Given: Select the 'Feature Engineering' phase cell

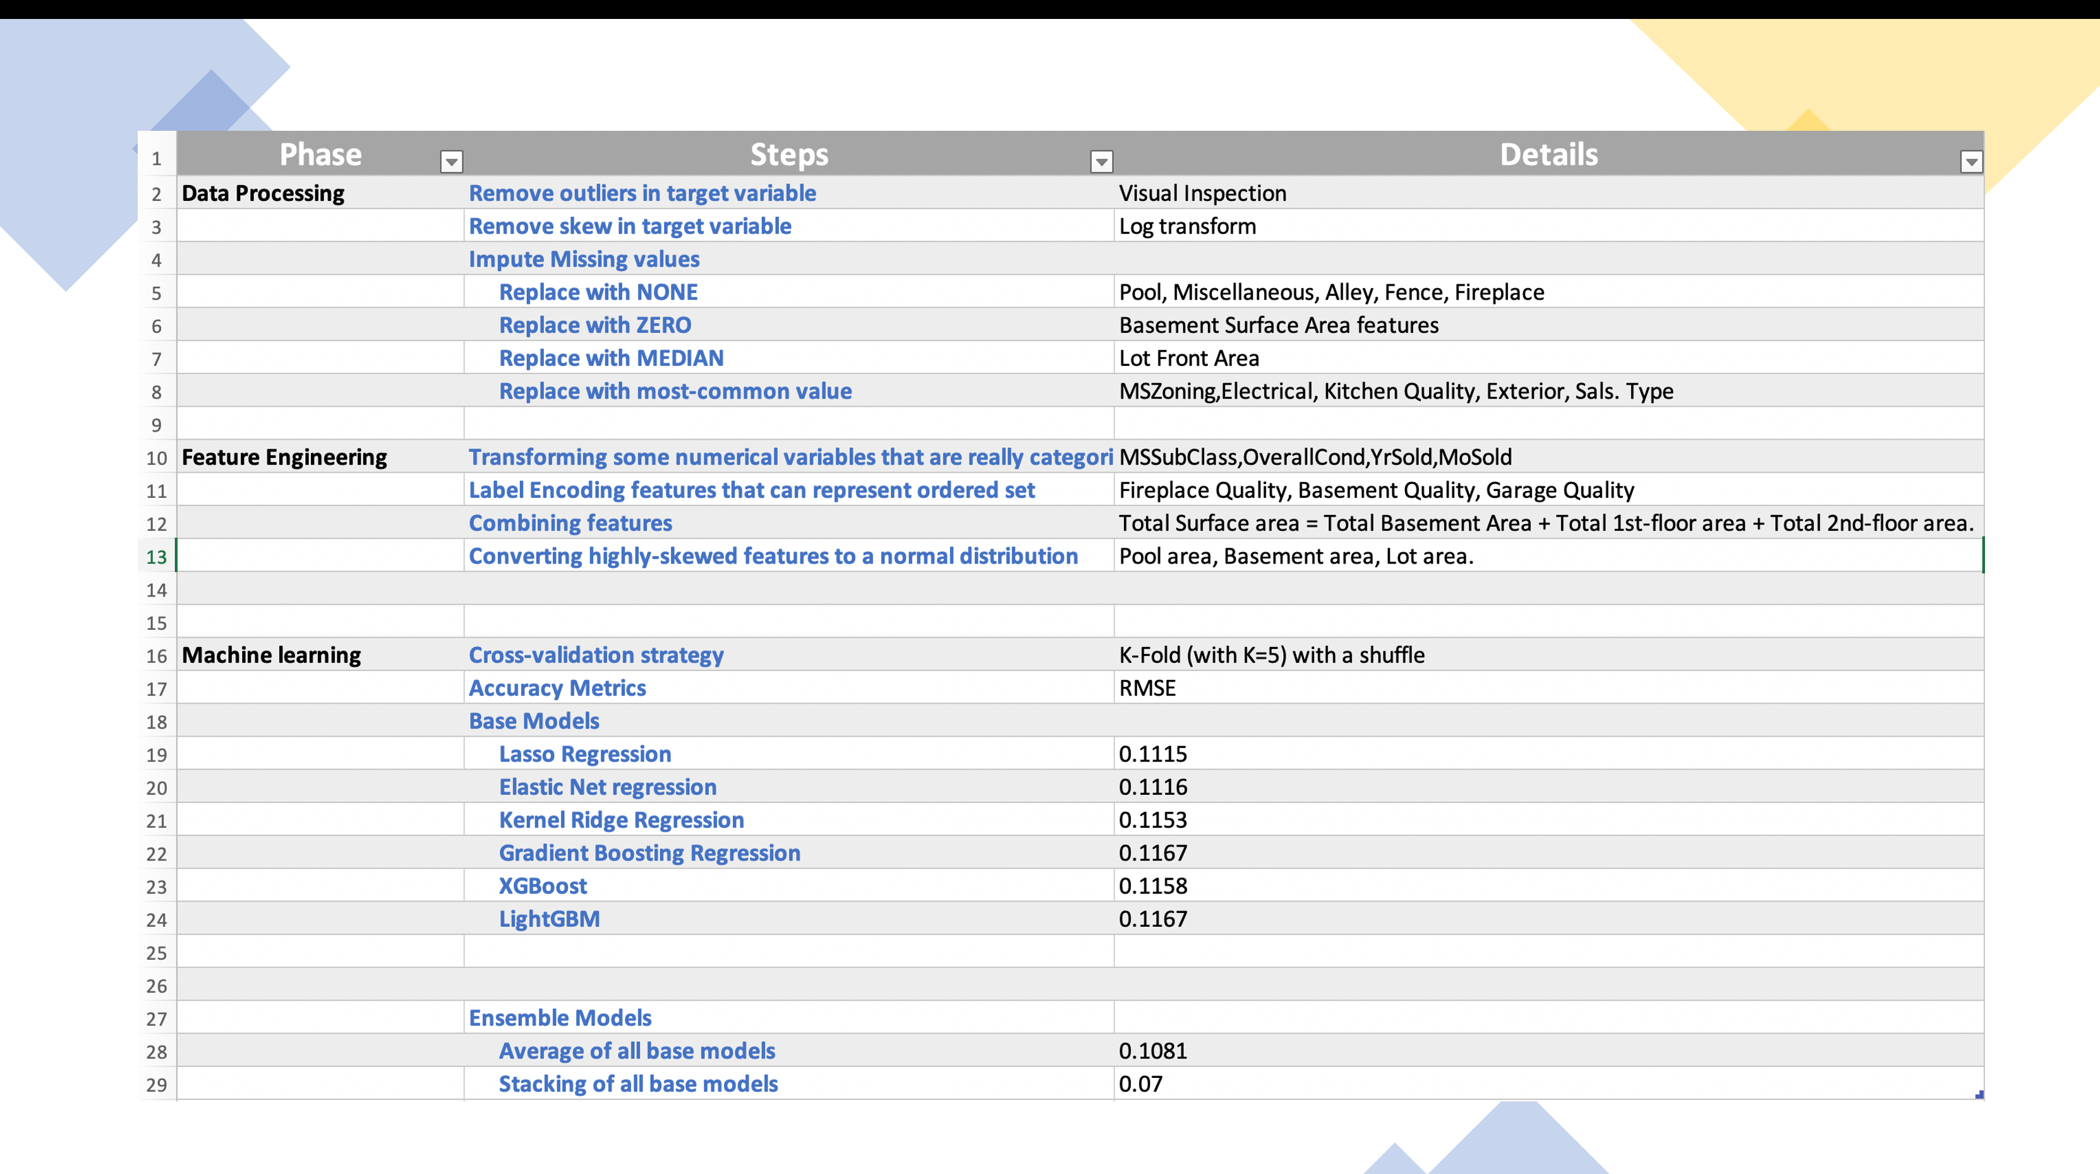Looking at the screenshot, I should [x=284, y=457].
